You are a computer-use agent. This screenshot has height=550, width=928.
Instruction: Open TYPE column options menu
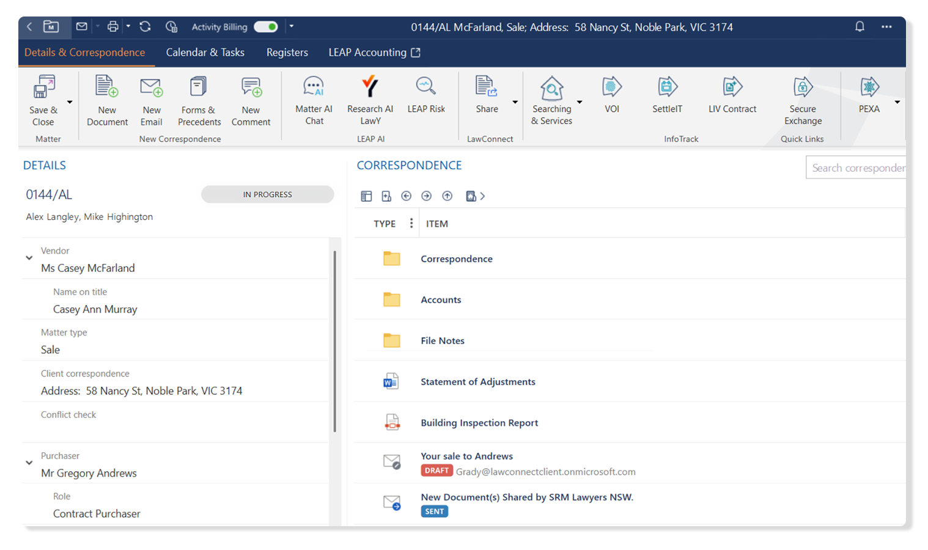pyautogui.click(x=411, y=224)
